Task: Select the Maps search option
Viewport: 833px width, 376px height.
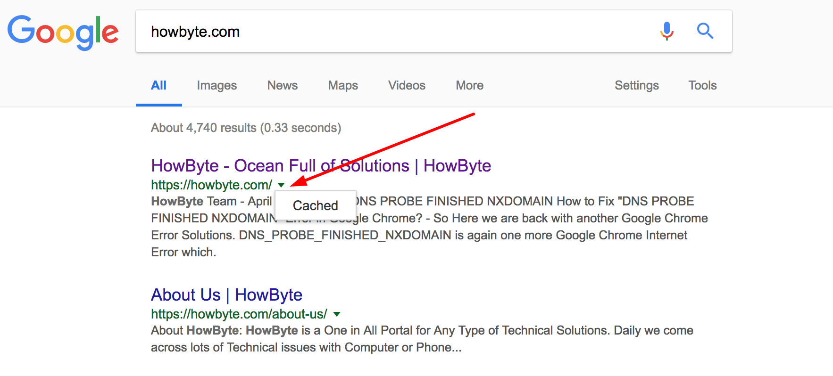Action: point(342,85)
